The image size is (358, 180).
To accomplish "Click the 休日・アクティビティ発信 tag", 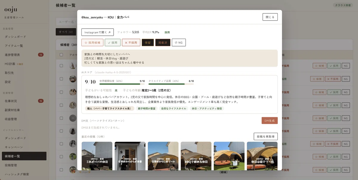I will tap(207, 109).
